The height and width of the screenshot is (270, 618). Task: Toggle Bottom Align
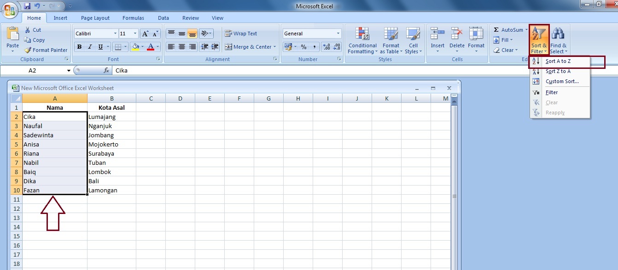pyautogui.click(x=192, y=34)
